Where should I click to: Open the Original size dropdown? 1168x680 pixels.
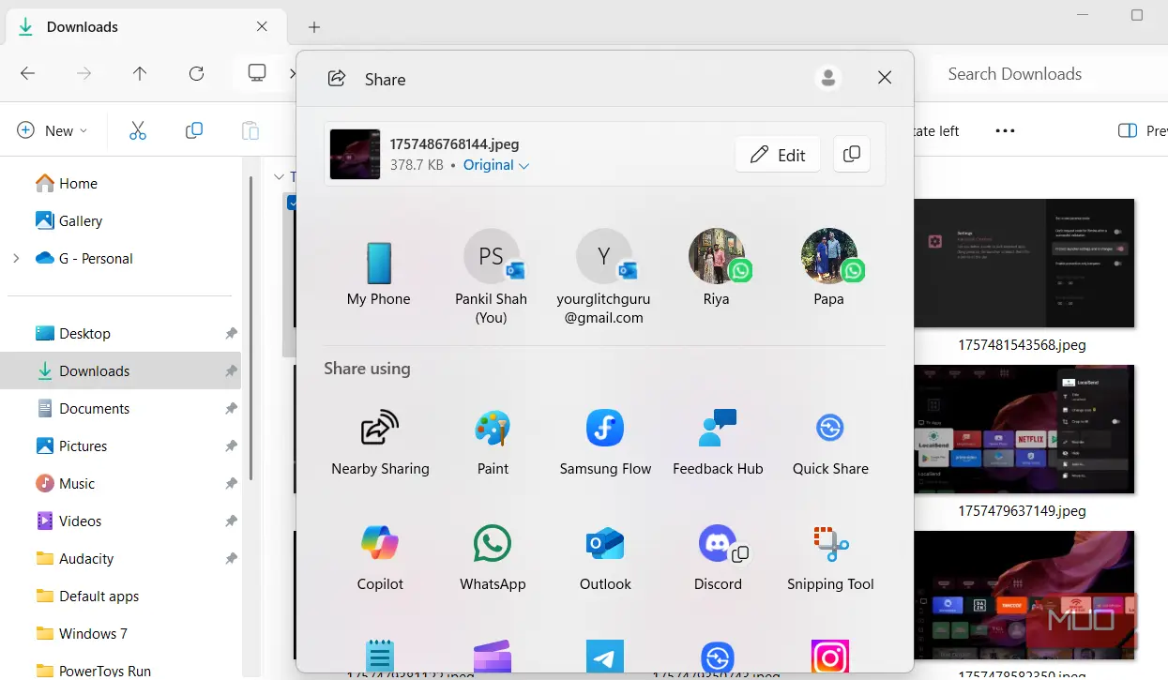click(496, 165)
